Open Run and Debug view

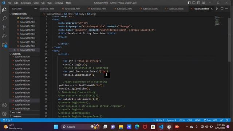coord(4,36)
